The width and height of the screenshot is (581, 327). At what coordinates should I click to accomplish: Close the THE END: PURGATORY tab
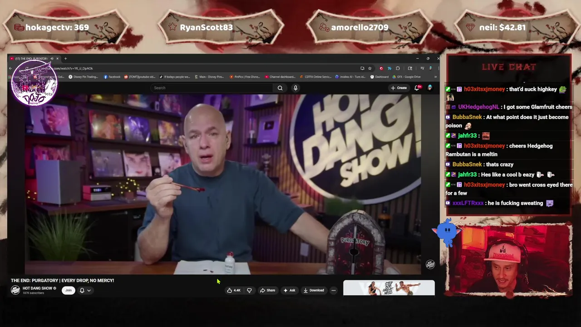(57, 59)
